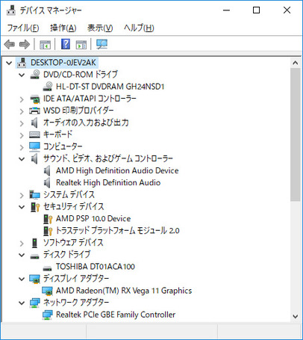The width and height of the screenshot is (303, 340).
Task: Click the システム デバイス folder icon
Action: [34, 194]
